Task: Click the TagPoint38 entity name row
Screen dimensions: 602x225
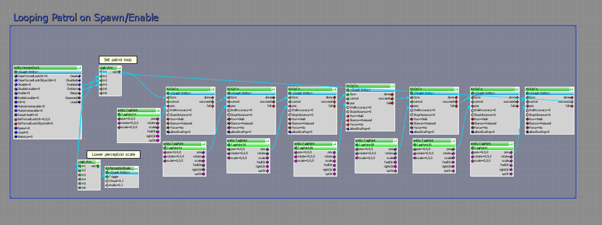Action: 377,145
